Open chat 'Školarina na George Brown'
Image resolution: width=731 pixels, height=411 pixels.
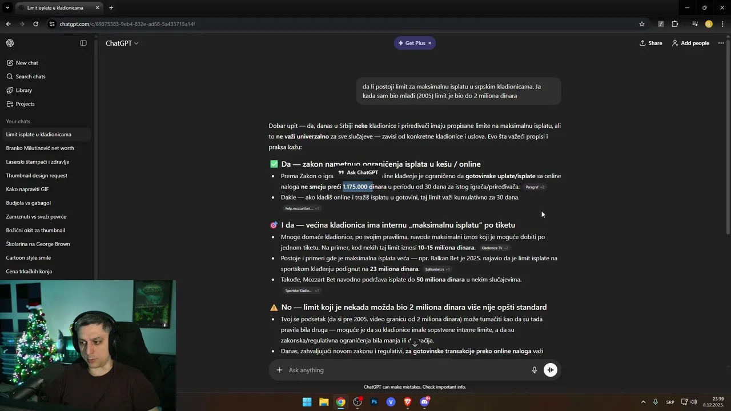(x=46, y=244)
